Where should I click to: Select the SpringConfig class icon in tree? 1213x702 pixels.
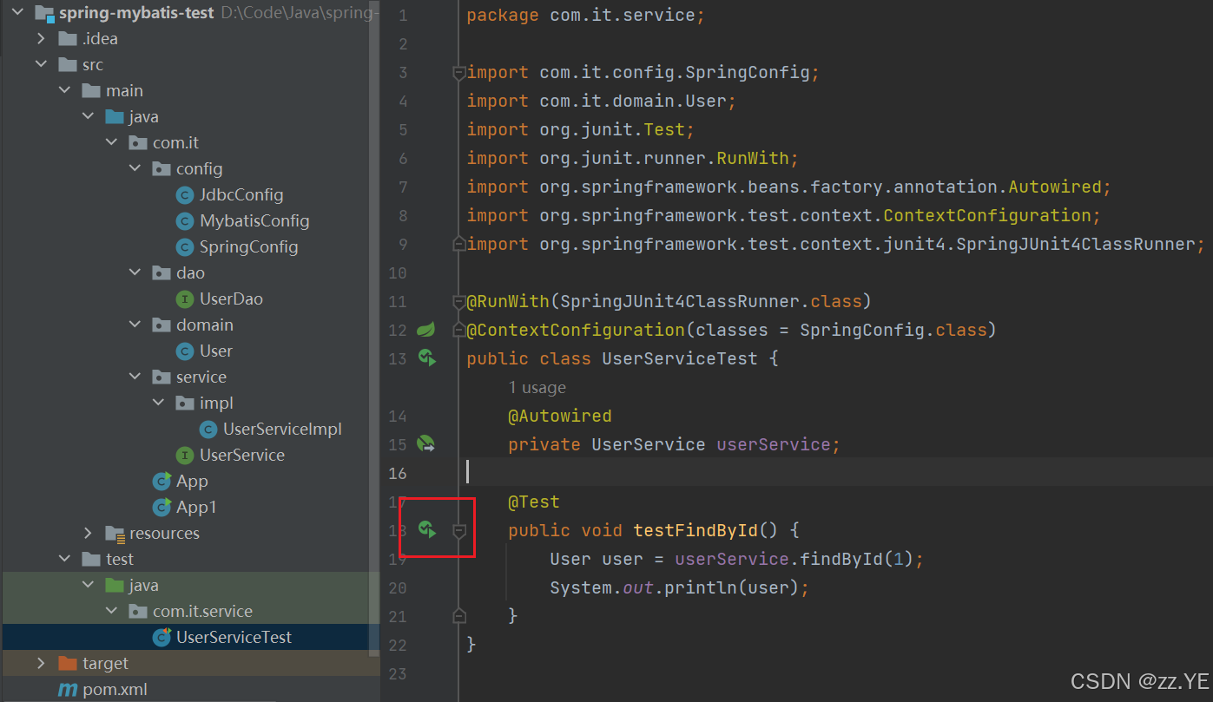[185, 247]
